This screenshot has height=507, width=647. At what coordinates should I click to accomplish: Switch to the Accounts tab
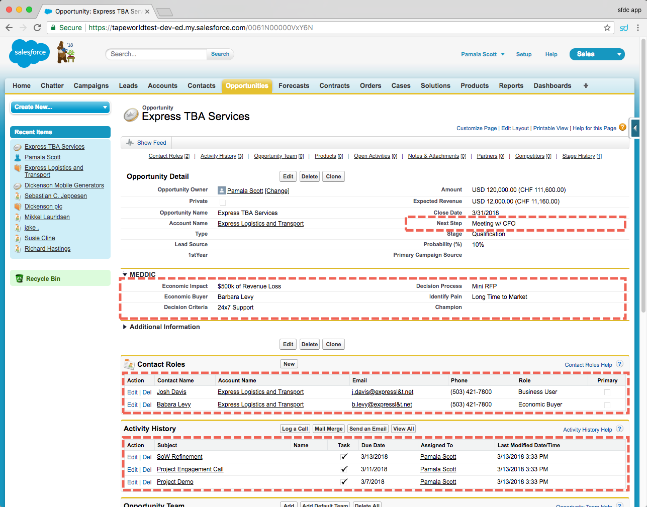tap(162, 86)
